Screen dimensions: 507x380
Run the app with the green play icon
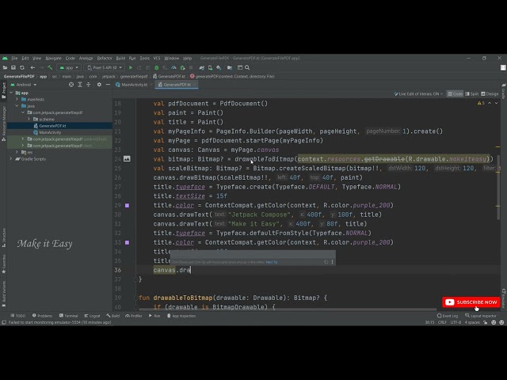pos(131,67)
